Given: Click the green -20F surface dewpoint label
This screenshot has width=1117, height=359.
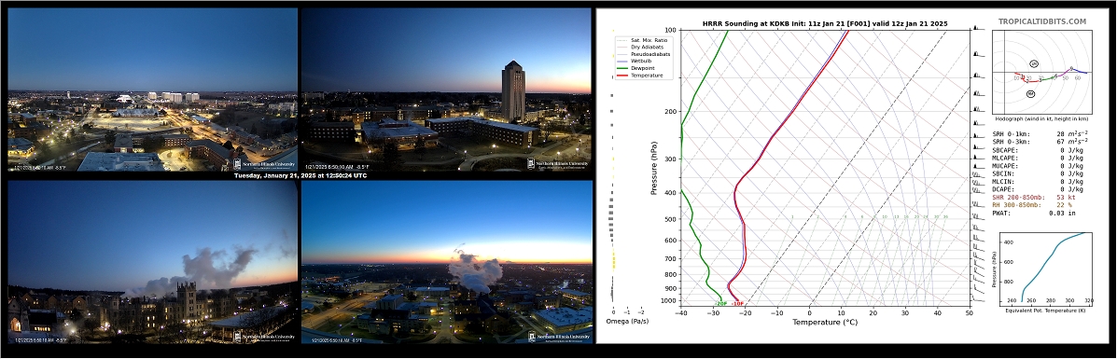Looking at the screenshot, I should 721,303.
